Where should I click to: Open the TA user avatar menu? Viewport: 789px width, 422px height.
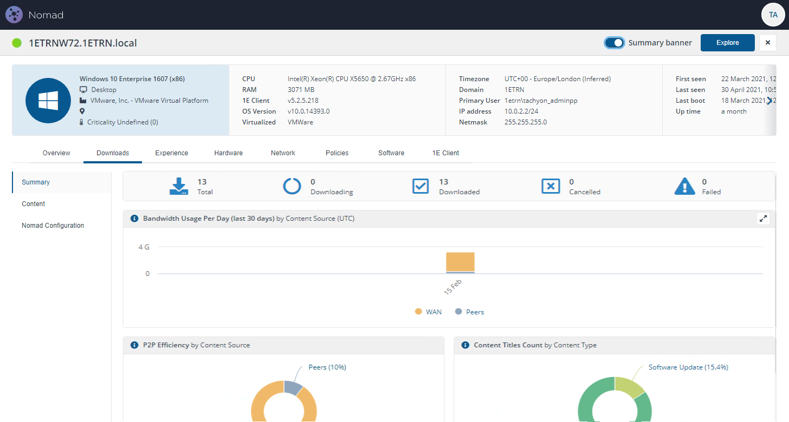(x=773, y=15)
